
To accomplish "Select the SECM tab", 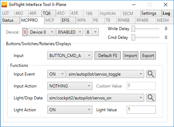I will coord(130,13).
